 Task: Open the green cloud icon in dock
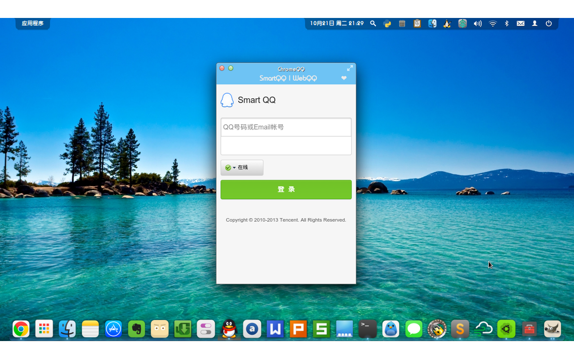(483, 329)
